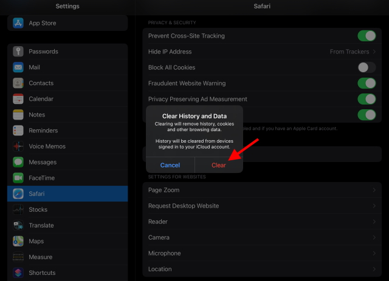Tap the Block All Cookies label
The image size is (389, 281).
(171, 67)
